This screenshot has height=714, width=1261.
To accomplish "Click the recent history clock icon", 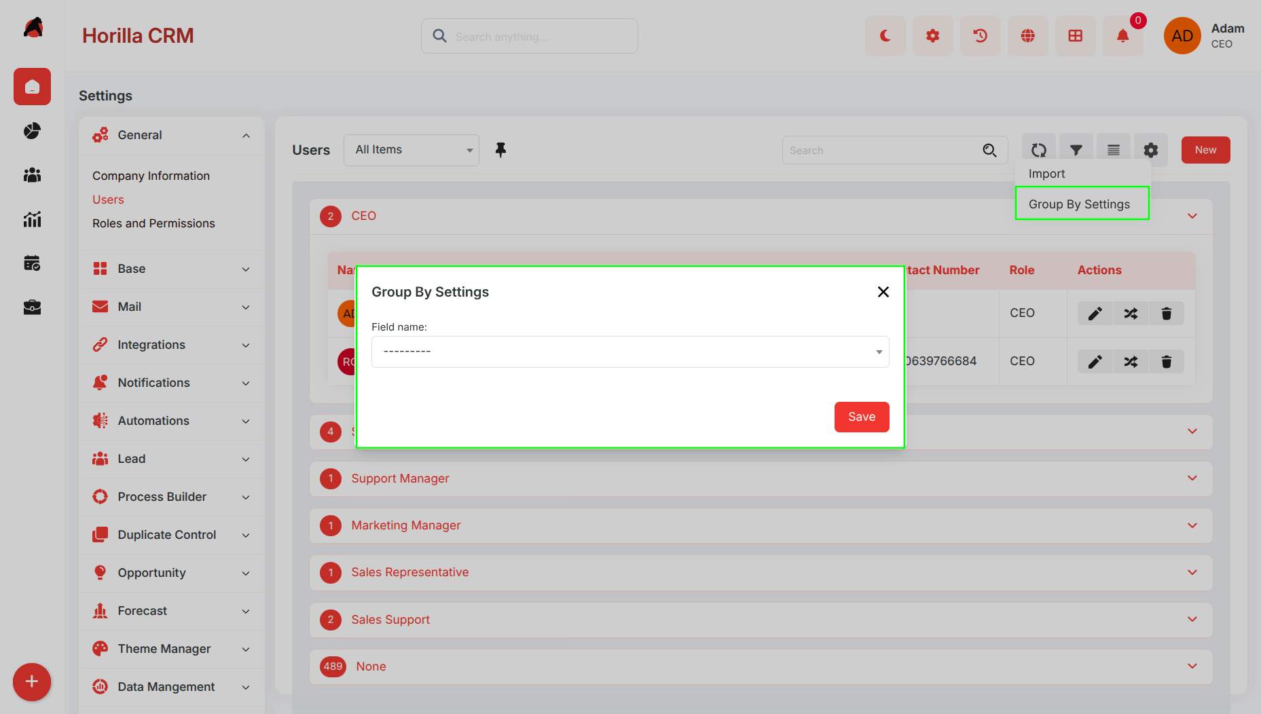I will coord(980,36).
